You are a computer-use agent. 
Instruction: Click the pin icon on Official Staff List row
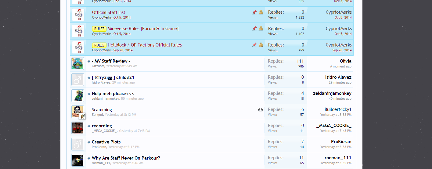pos(254,12)
